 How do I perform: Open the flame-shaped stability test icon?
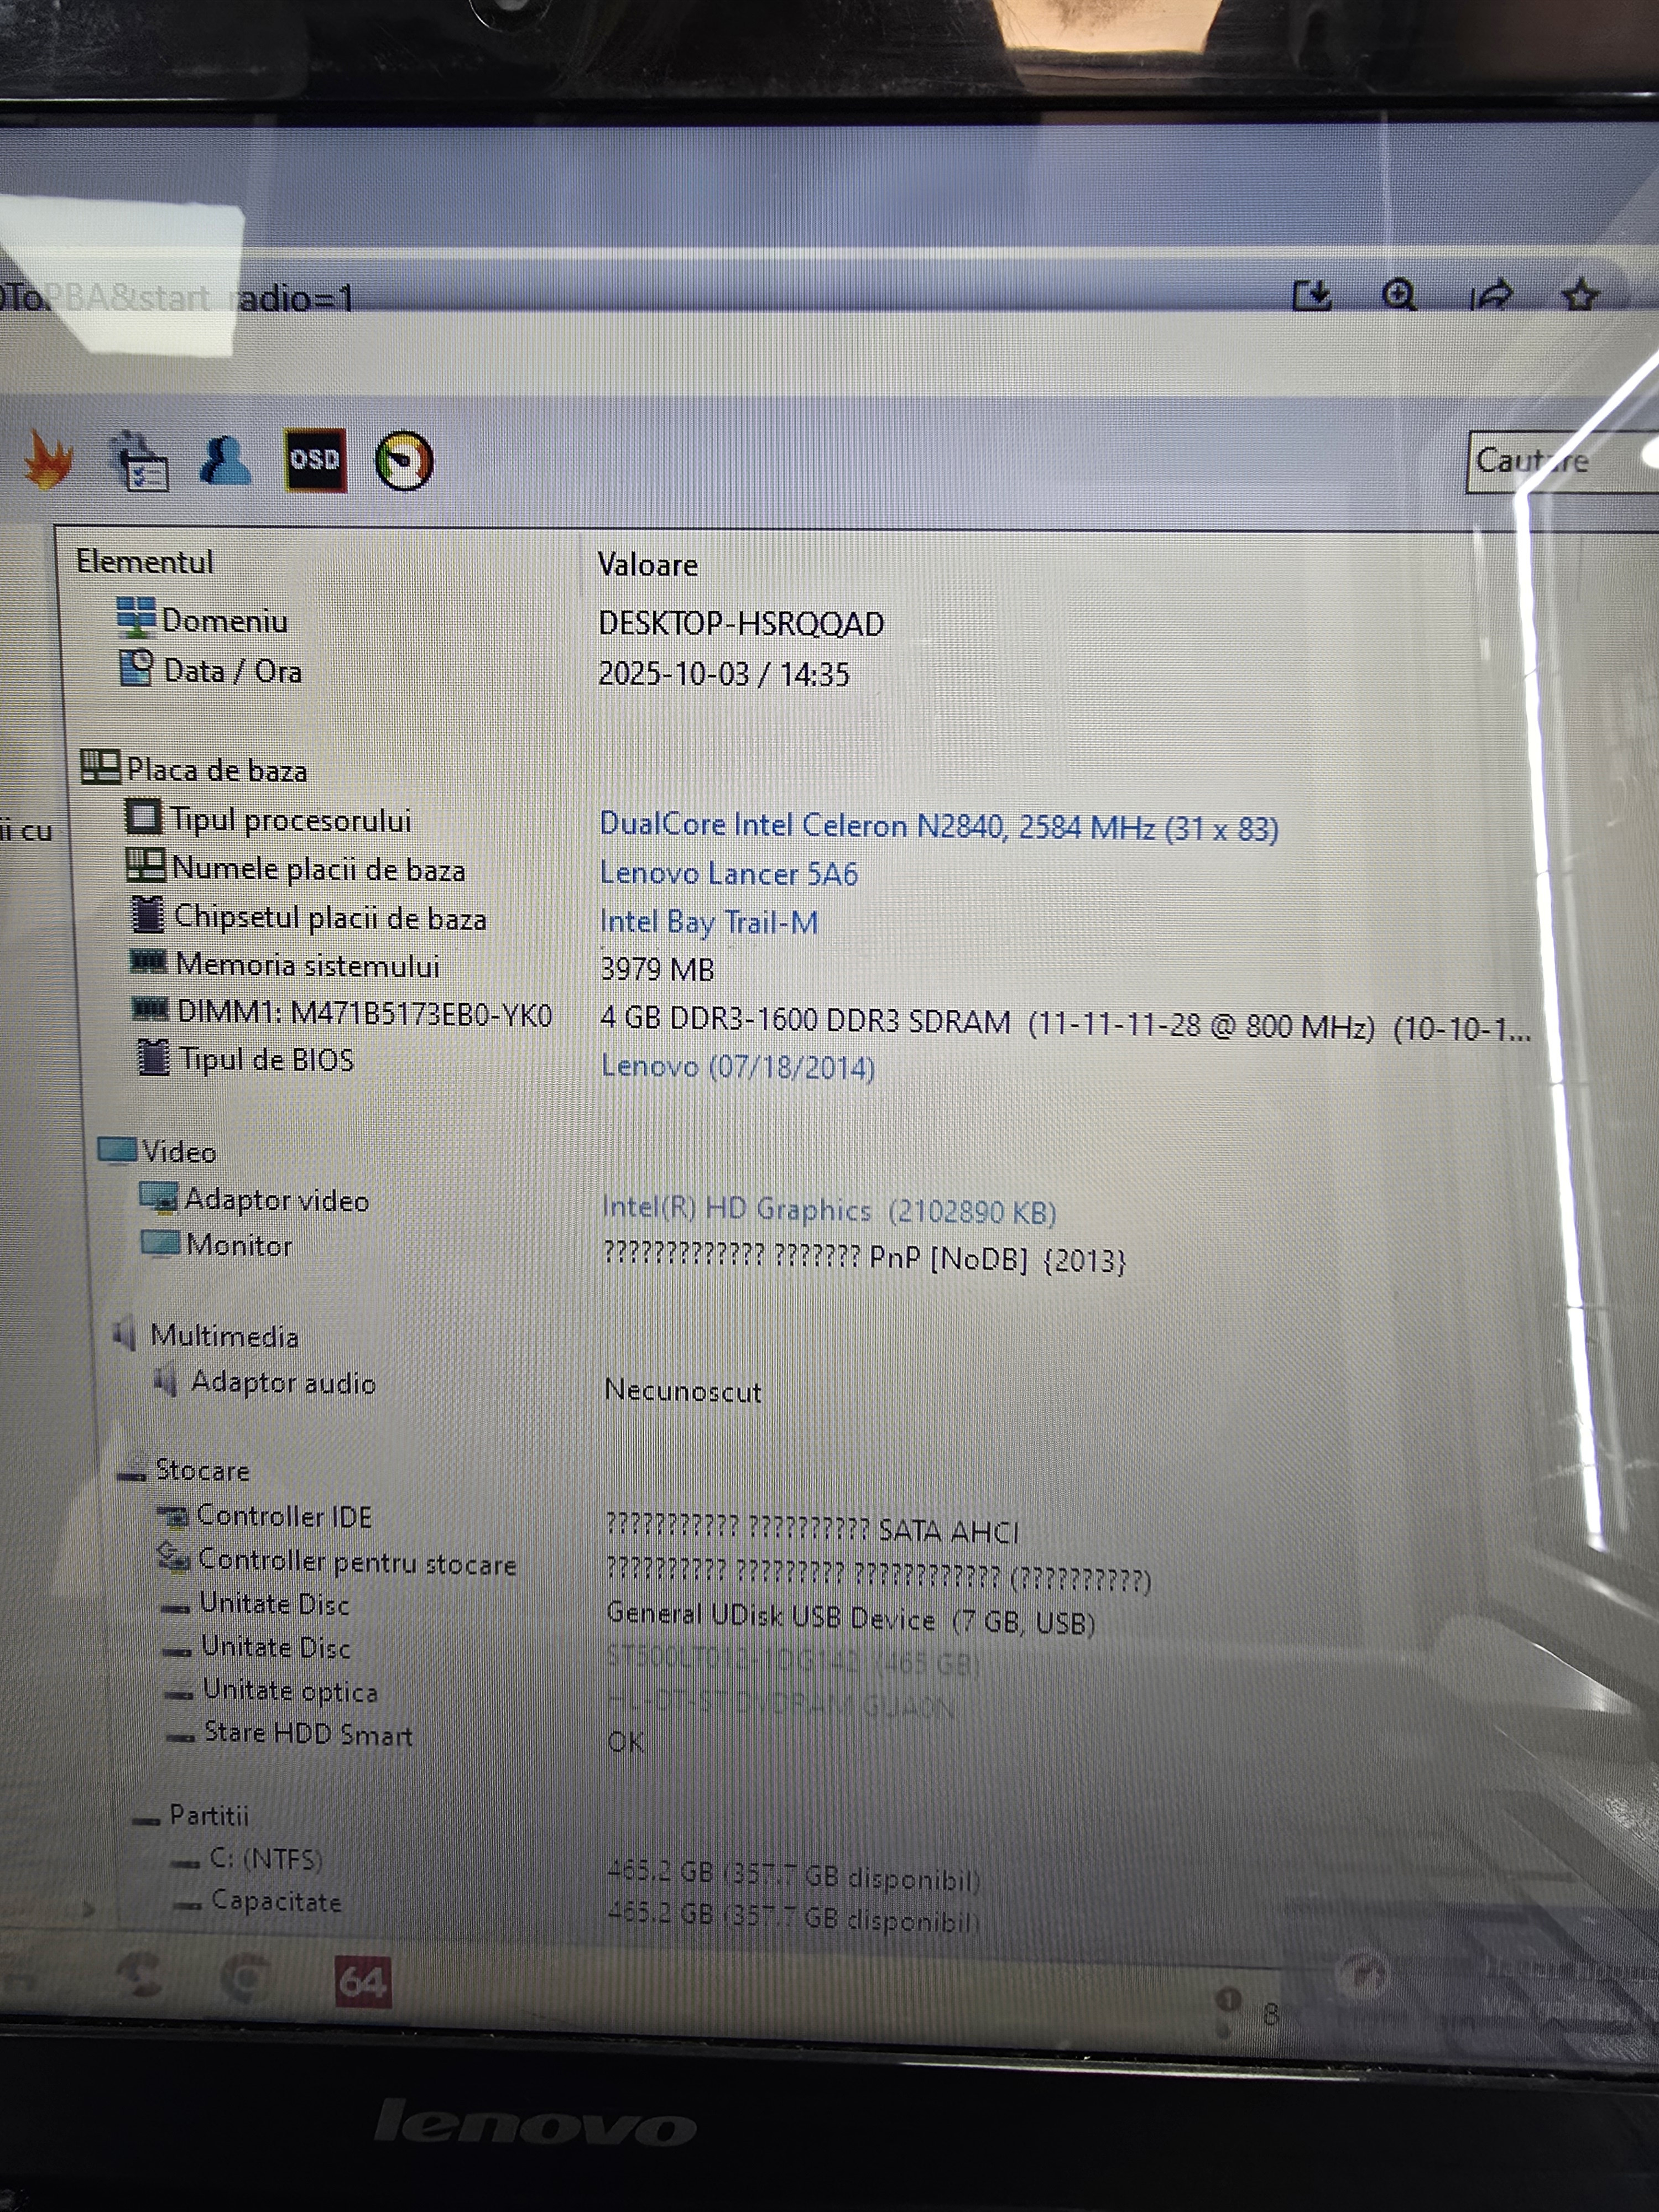[48, 460]
